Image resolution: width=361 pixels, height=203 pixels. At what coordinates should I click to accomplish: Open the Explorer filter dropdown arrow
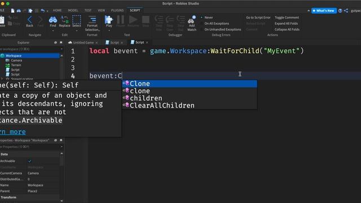(x=61, y=49)
